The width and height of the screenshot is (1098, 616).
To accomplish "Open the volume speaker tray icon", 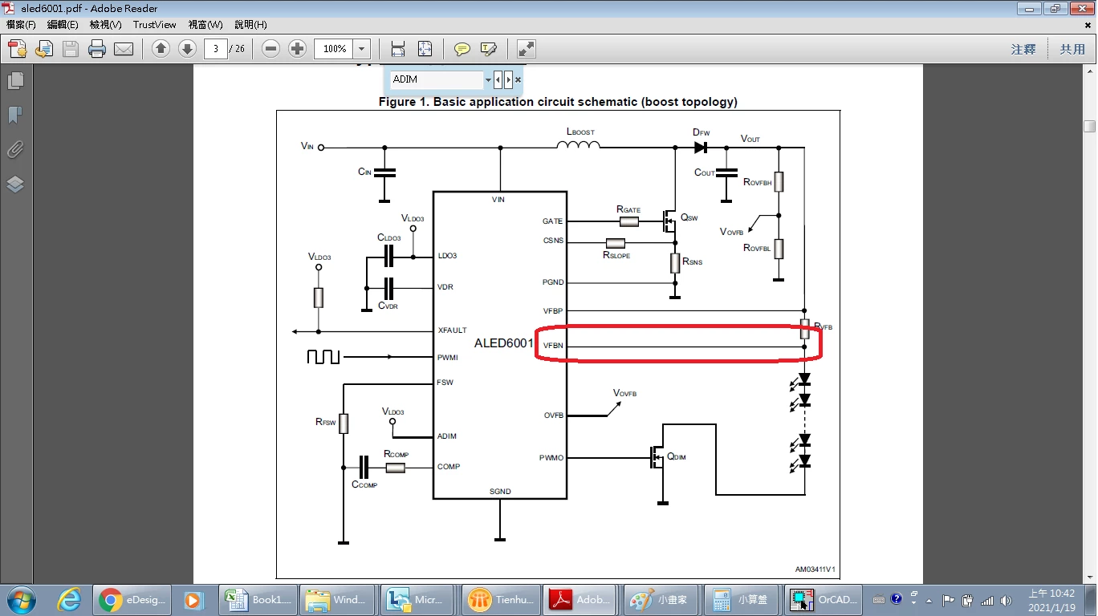I will pos(1007,600).
